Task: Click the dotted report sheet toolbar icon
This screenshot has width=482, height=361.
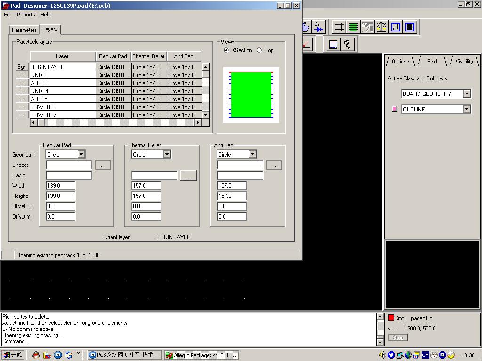Action: point(334,45)
